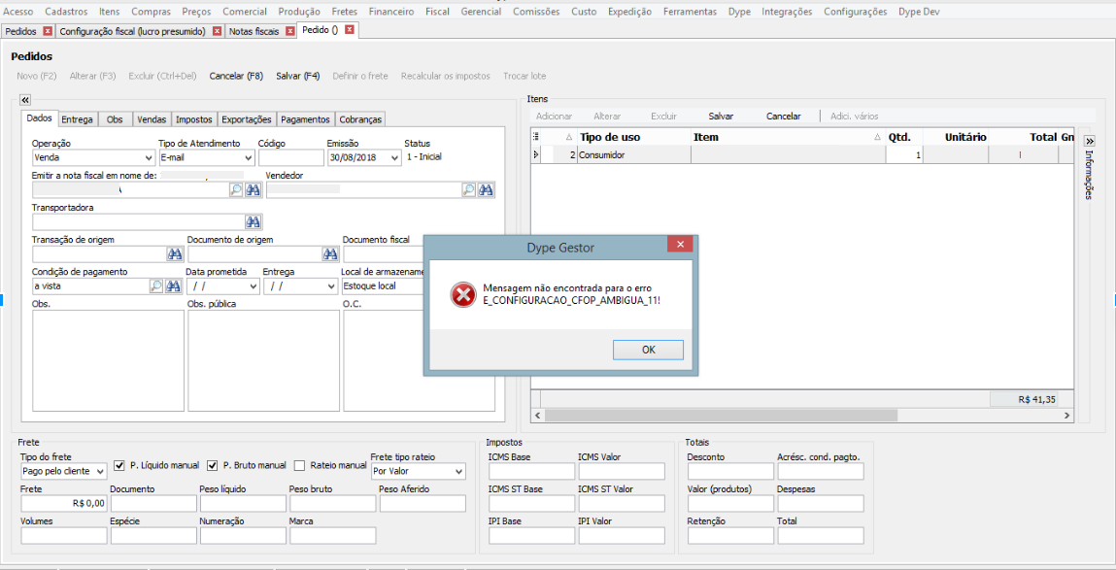The width and height of the screenshot is (1116, 570).
Task: Collapse the left panel with double-chevron icon
Action: pyautogui.click(x=25, y=100)
